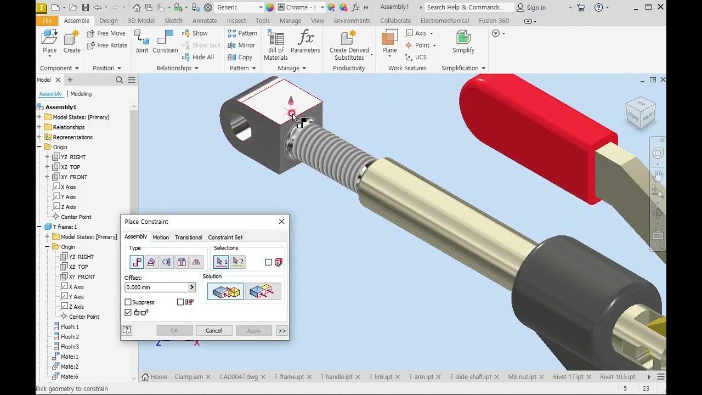Click Create Derived Substitutes
The image size is (702, 395).
click(x=349, y=45)
